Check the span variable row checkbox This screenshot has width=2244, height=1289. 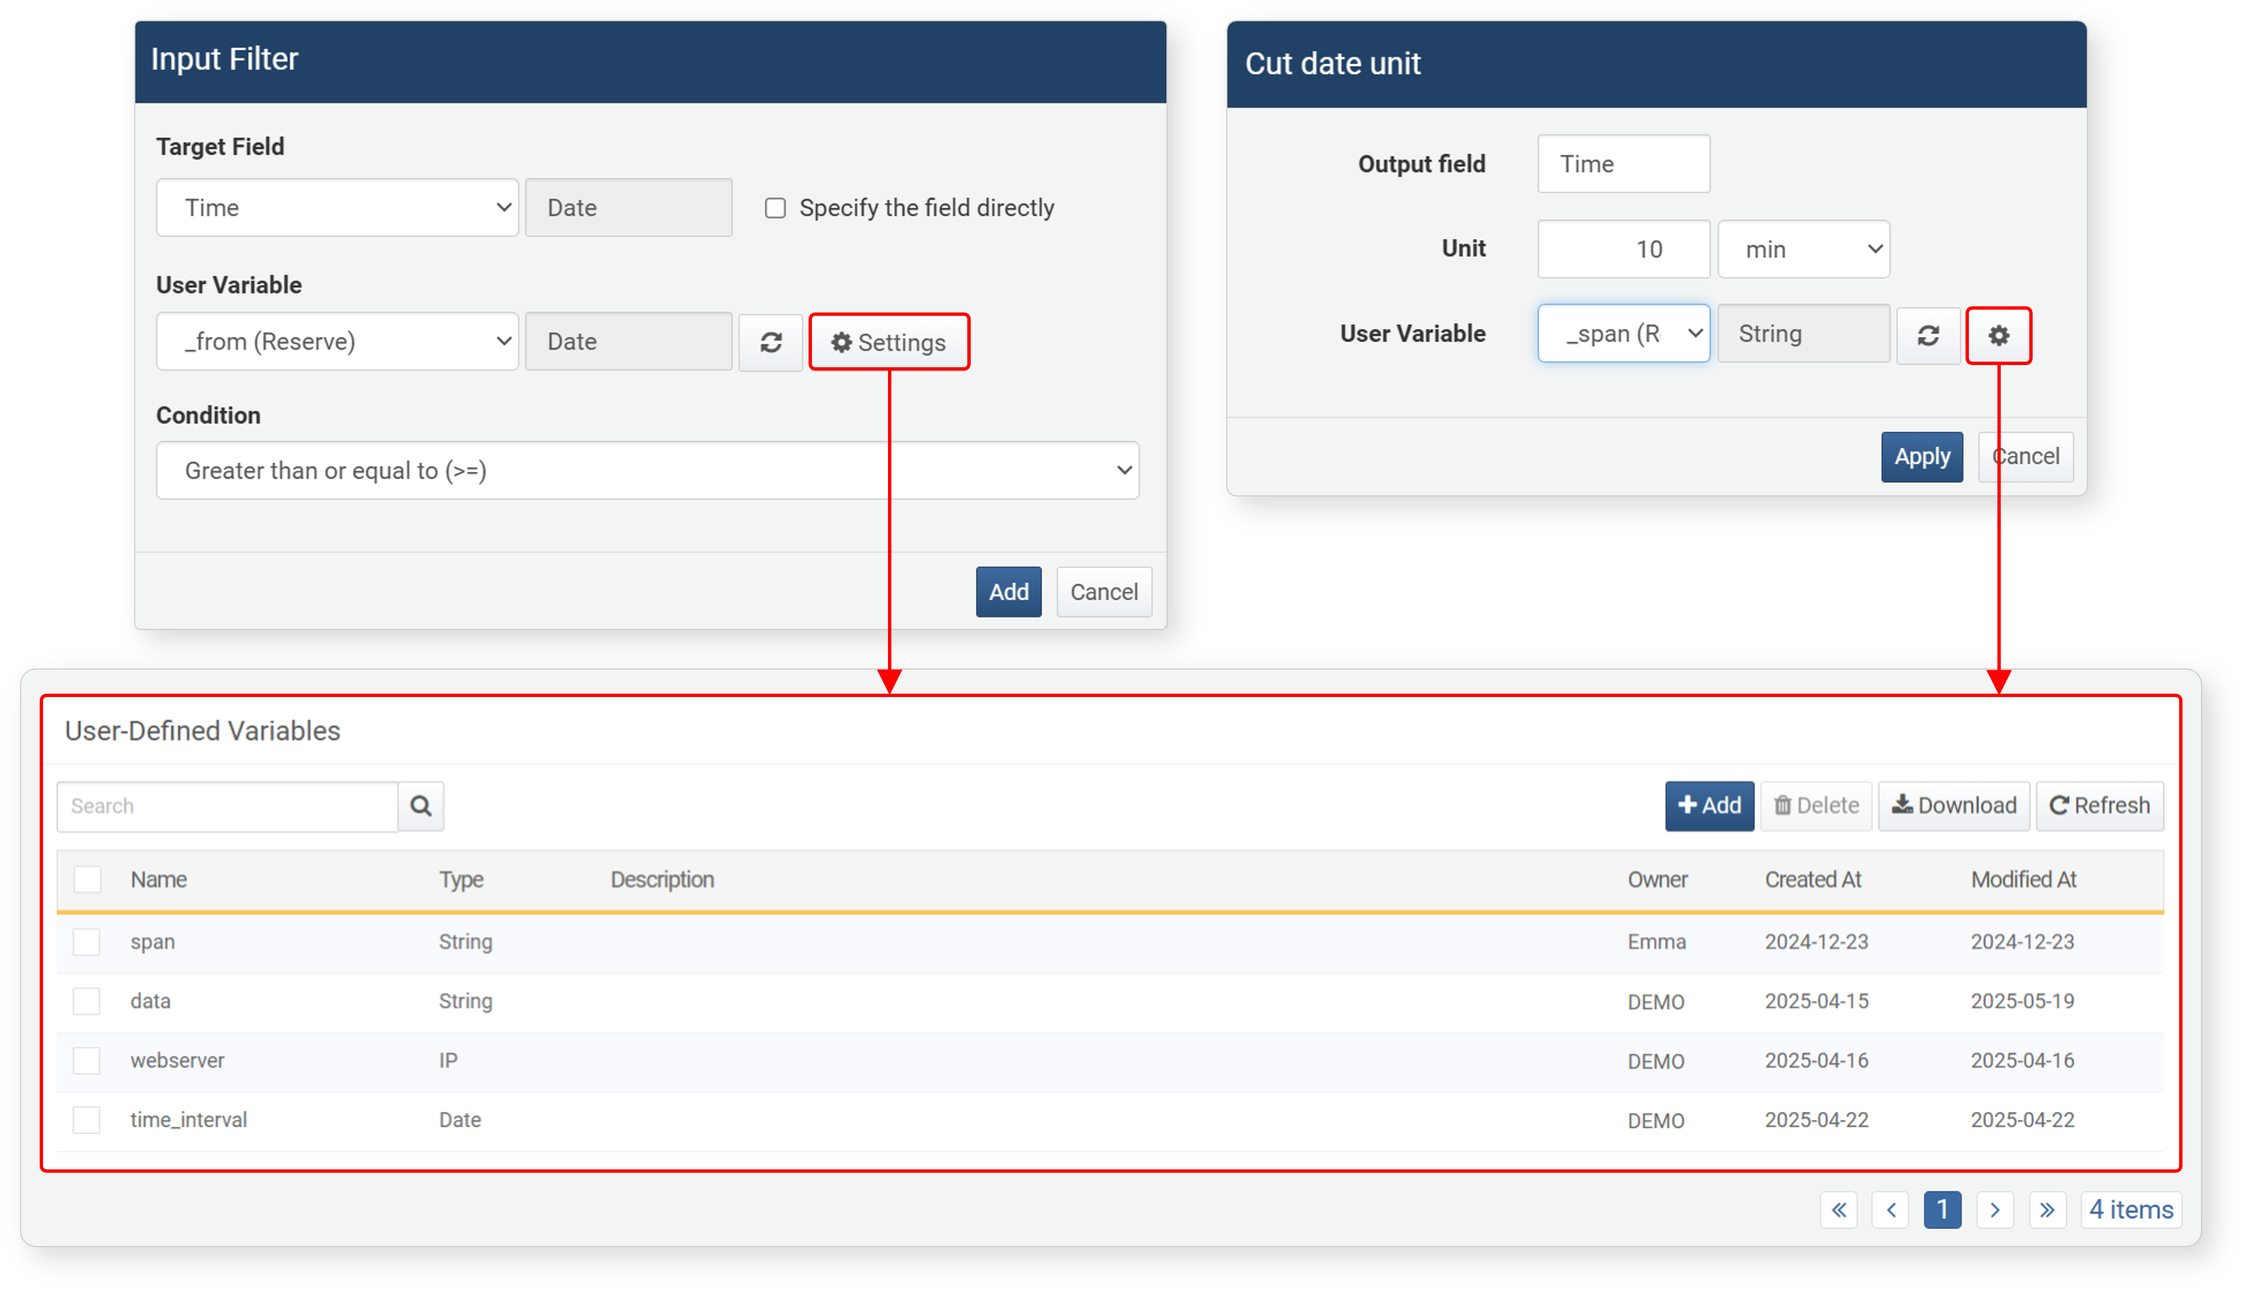(87, 942)
